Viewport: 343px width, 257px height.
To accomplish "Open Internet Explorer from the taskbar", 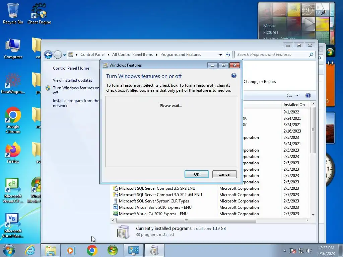I will coord(30,250).
